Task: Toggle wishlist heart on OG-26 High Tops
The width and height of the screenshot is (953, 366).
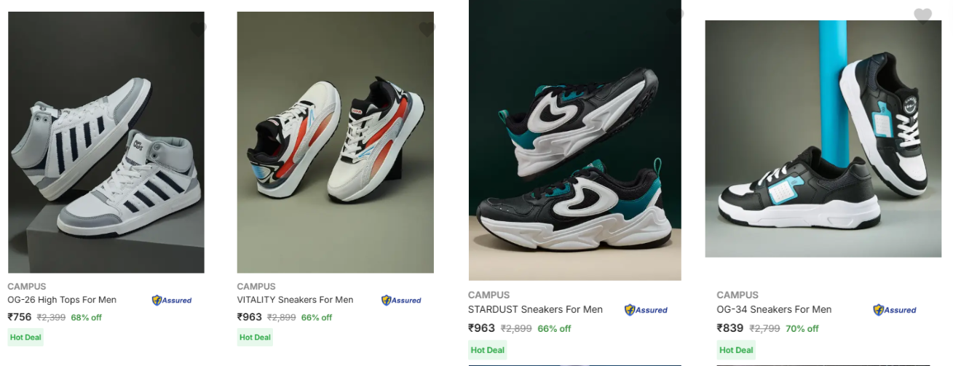Action: click(198, 29)
